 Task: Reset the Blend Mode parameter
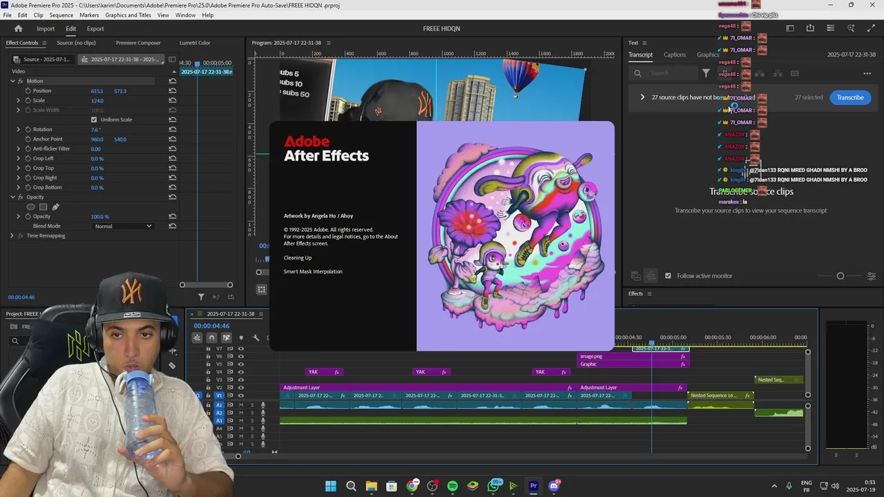tap(172, 226)
